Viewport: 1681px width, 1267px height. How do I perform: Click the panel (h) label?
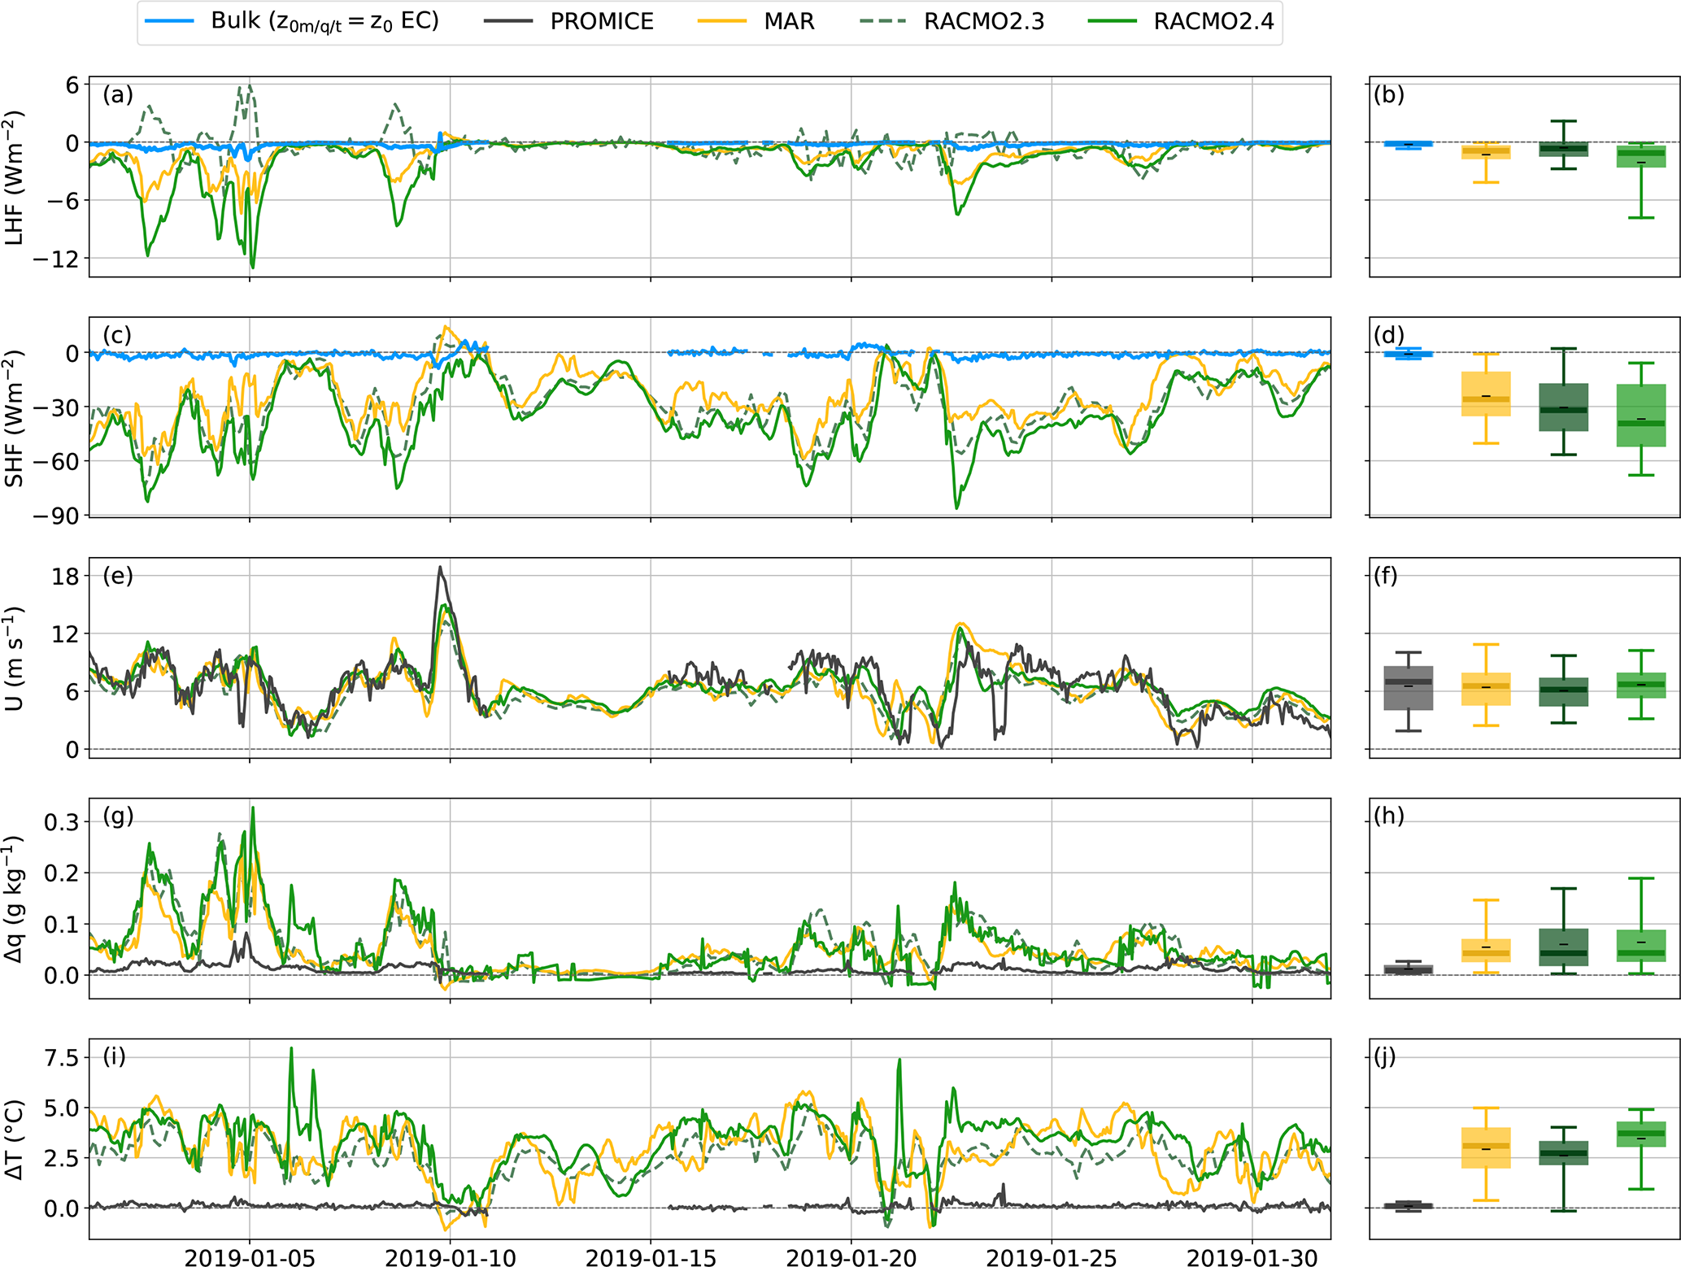click(x=1389, y=816)
